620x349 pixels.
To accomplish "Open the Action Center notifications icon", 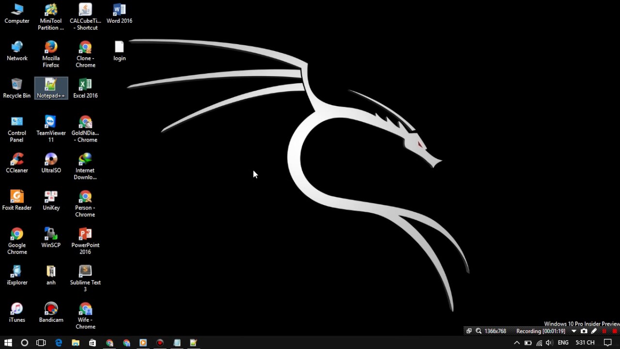I will click(x=608, y=343).
